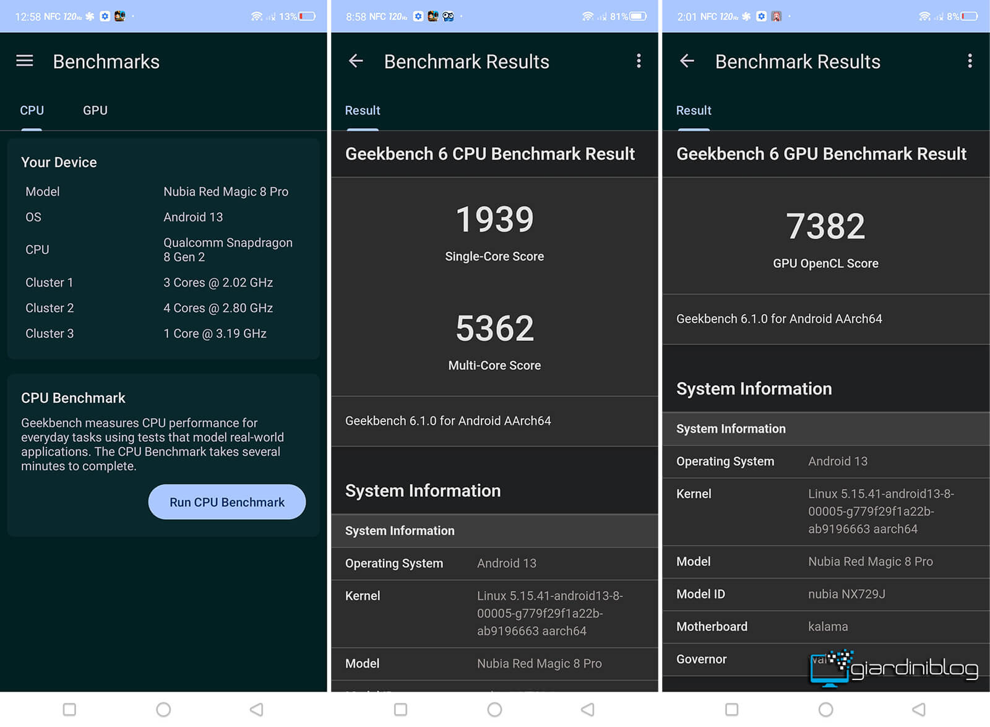The width and height of the screenshot is (990, 727).
Task: Tap the Your Device card heading
Action: tap(59, 162)
